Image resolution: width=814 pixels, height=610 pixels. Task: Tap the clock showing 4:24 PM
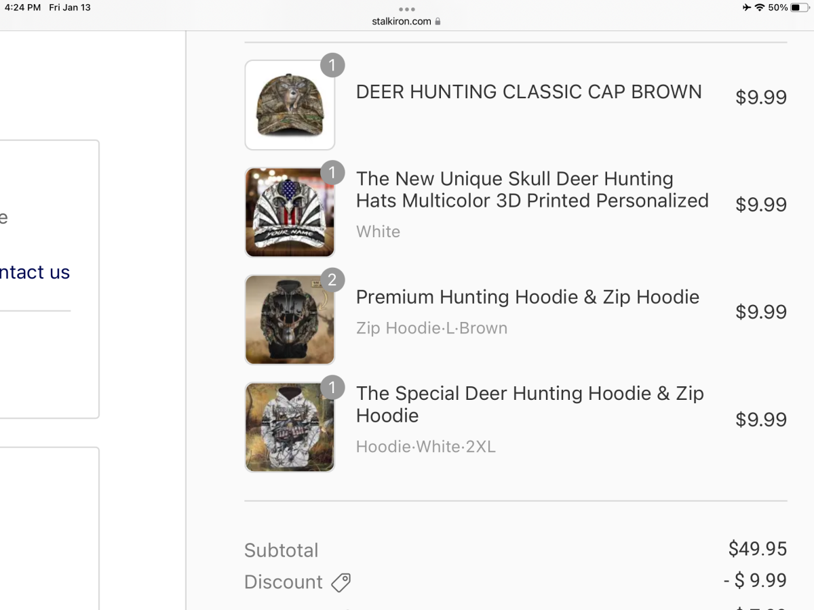(22, 7)
